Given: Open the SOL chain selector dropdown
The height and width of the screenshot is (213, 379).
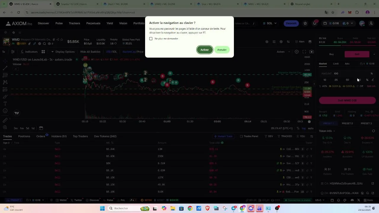Looking at the screenshot, I should pyautogui.click(x=269, y=23).
